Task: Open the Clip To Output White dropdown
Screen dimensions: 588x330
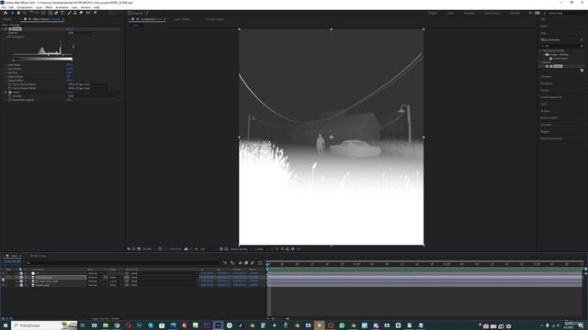Action: 88,88
